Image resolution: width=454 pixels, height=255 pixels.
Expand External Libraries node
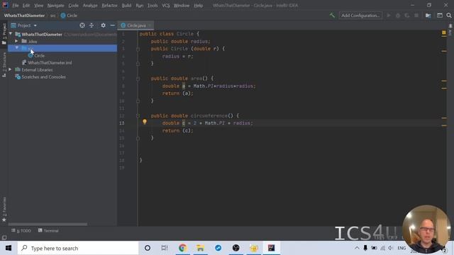(x=10, y=69)
